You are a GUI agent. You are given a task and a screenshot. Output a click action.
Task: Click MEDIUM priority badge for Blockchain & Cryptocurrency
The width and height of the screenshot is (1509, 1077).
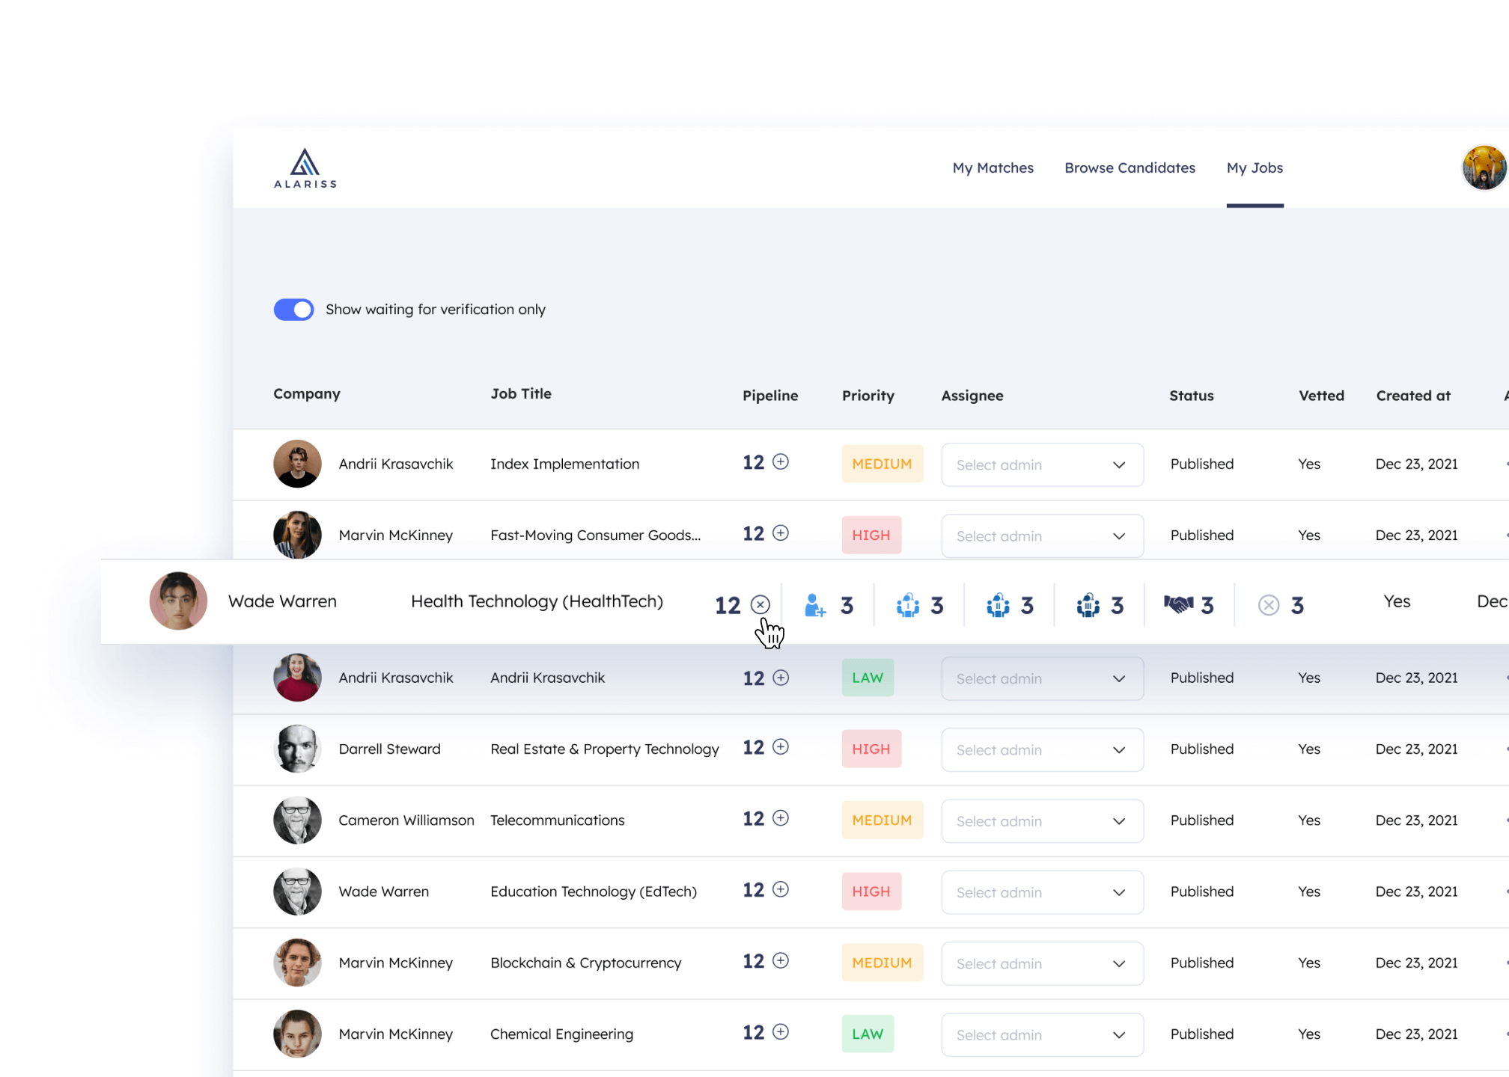tap(882, 963)
